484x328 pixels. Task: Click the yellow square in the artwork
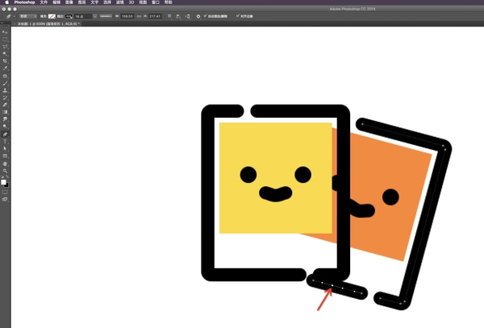point(276,178)
